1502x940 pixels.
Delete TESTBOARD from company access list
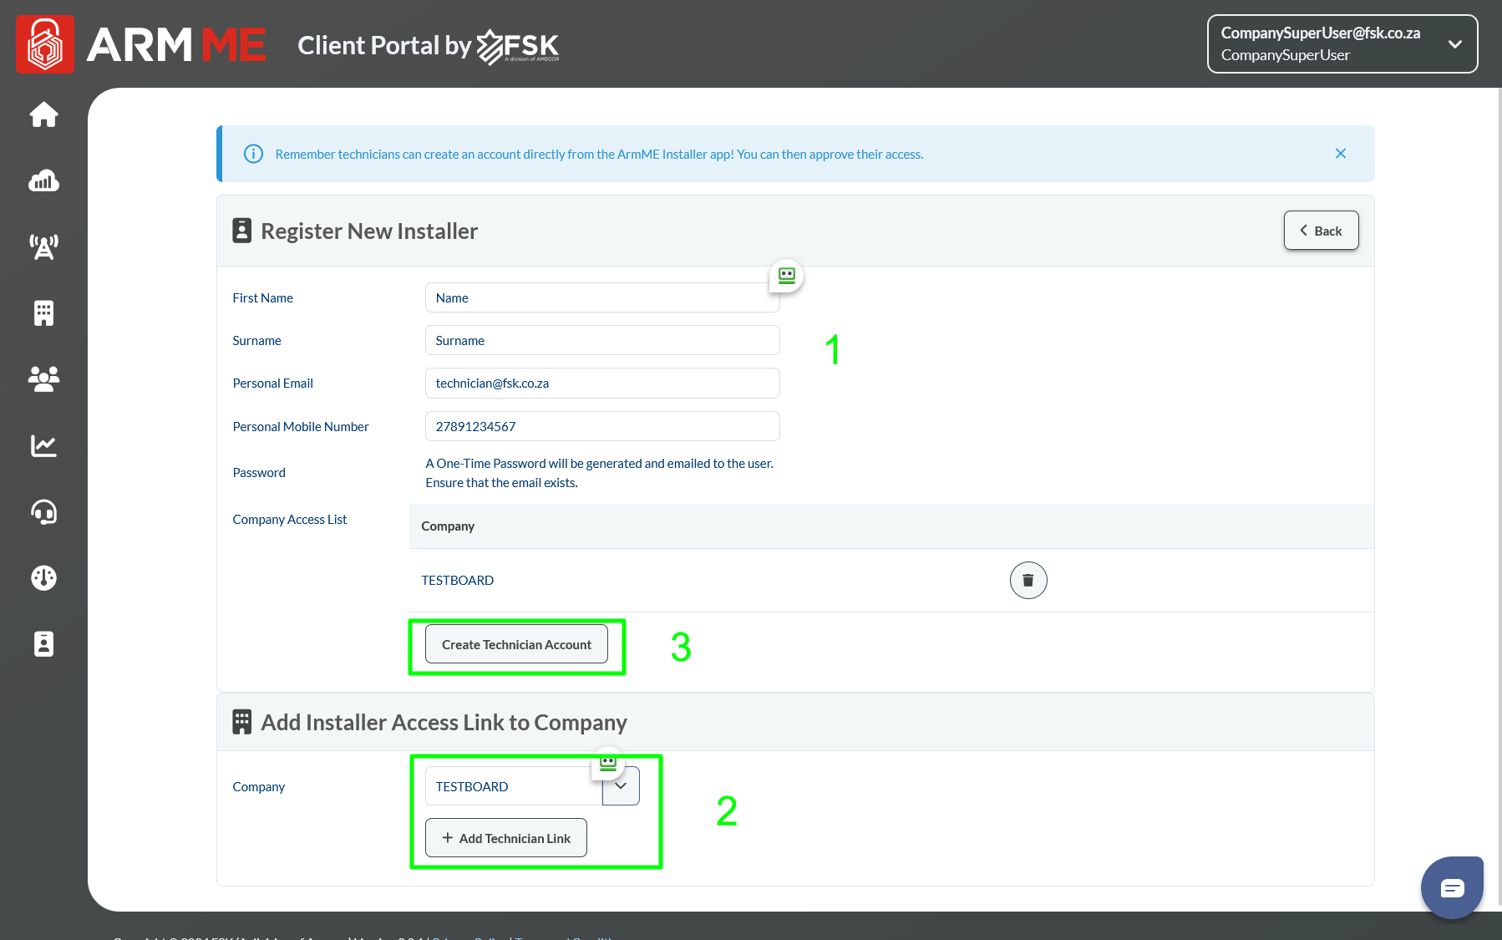[1028, 580]
